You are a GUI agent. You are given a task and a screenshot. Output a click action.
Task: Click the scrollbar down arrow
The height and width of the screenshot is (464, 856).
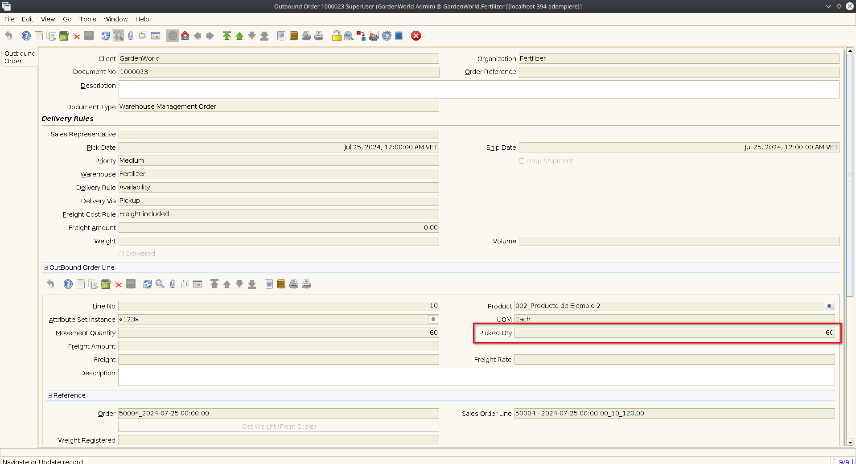(850, 443)
